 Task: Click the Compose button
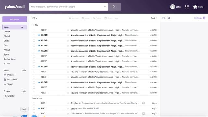click(15, 19)
